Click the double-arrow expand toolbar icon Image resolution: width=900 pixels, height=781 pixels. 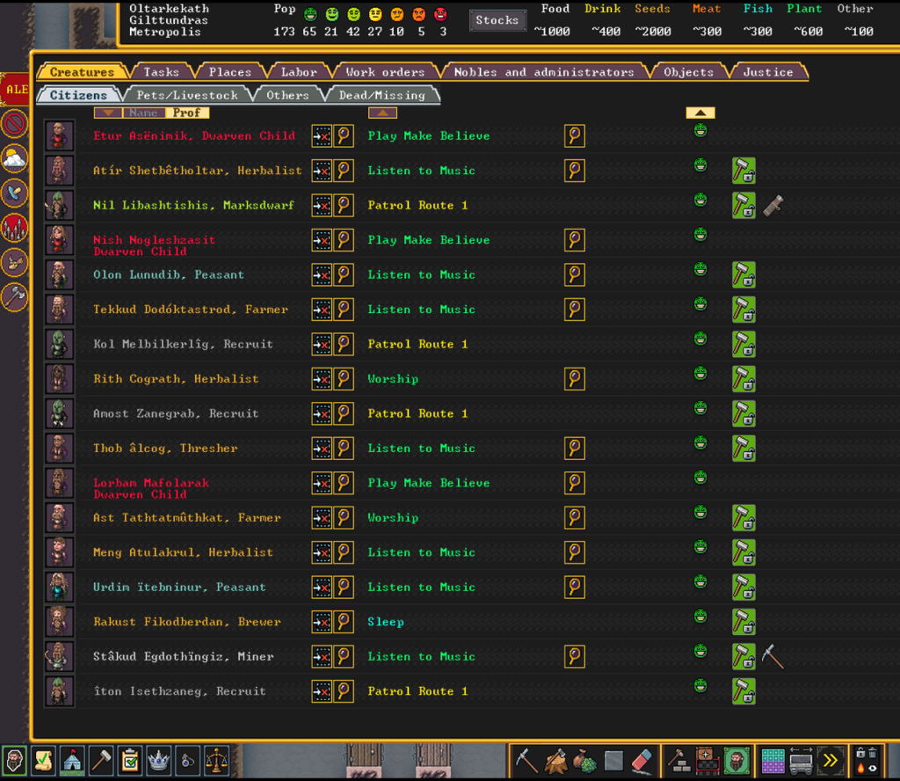tap(830, 760)
